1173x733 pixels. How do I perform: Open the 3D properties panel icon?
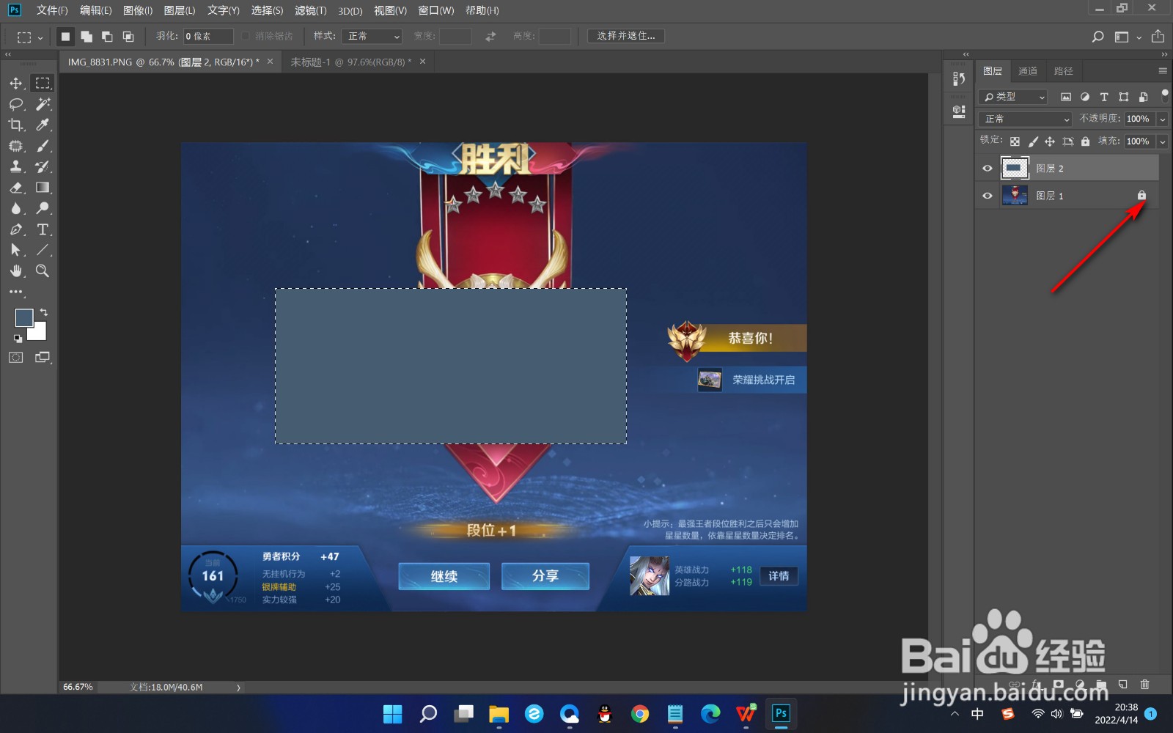(x=958, y=111)
